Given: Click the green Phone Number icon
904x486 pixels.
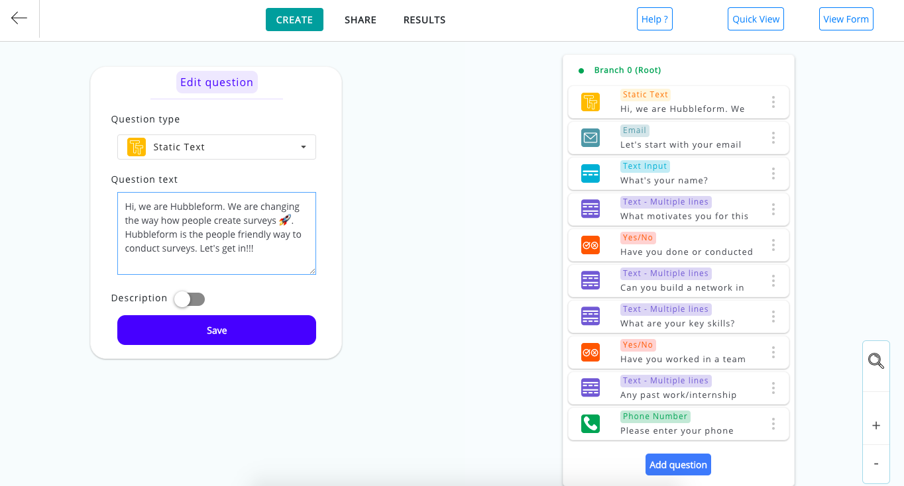Looking at the screenshot, I should pos(591,424).
